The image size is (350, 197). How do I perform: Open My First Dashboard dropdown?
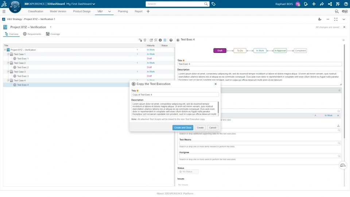coord(81,4)
